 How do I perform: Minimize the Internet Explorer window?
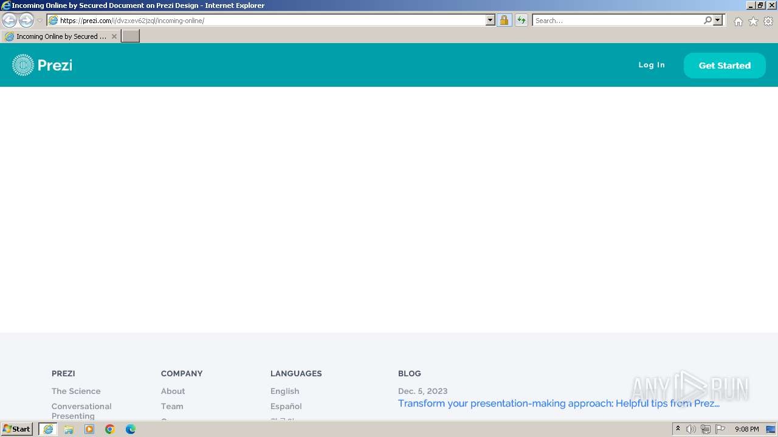click(751, 5)
